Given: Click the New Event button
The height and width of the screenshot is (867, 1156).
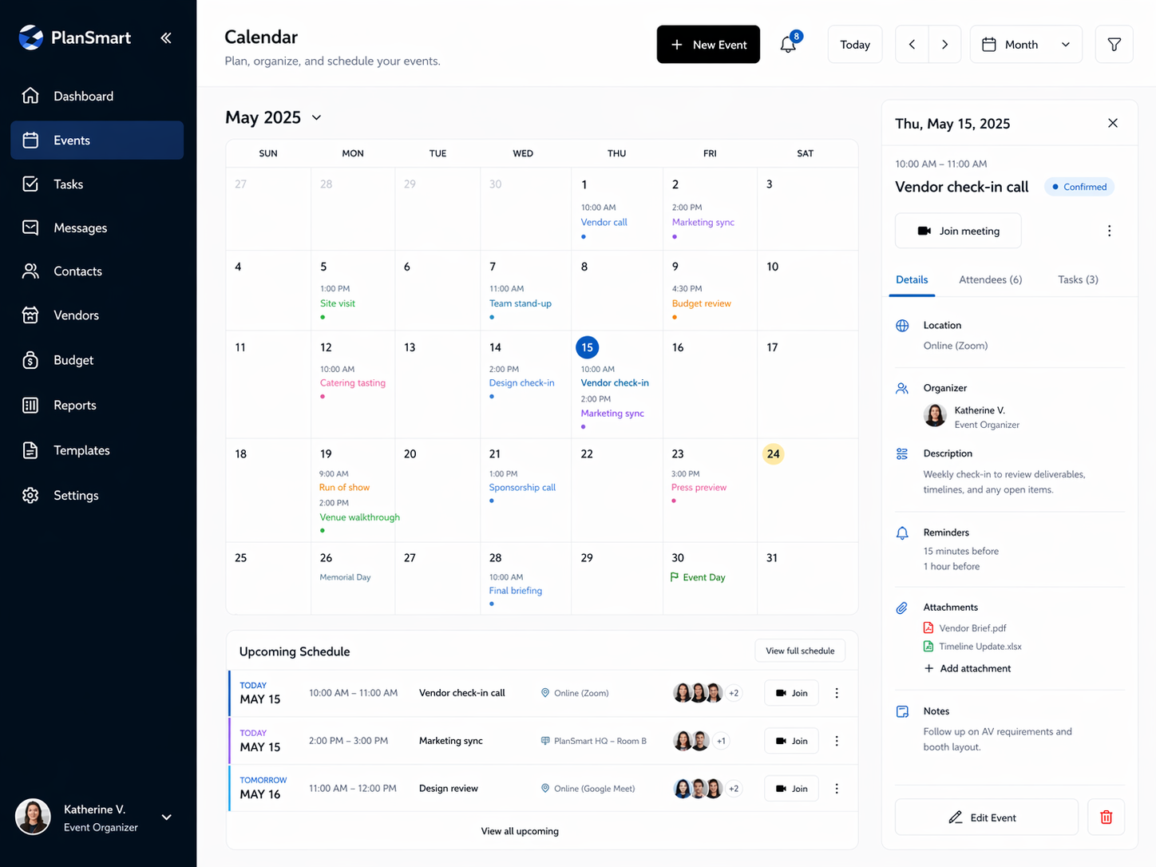Looking at the screenshot, I should (708, 44).
